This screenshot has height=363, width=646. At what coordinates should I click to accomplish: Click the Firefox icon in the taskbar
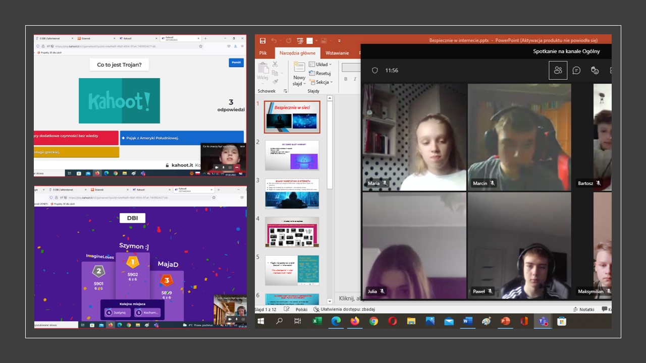click(x=355, y=321)
